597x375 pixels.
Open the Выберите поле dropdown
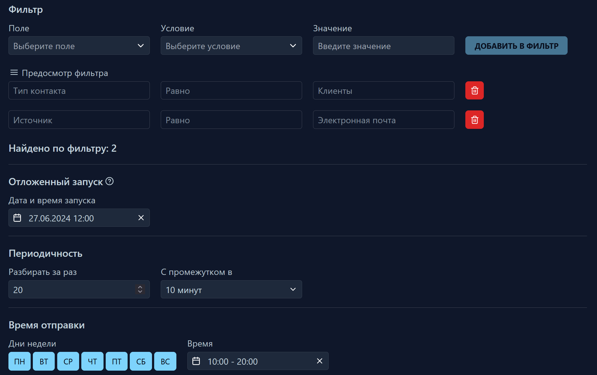click(x=79, y=46)
